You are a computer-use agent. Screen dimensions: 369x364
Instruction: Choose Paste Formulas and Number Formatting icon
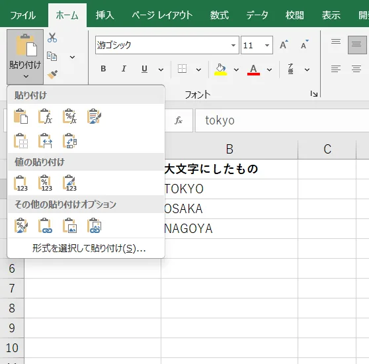[69, 116]
